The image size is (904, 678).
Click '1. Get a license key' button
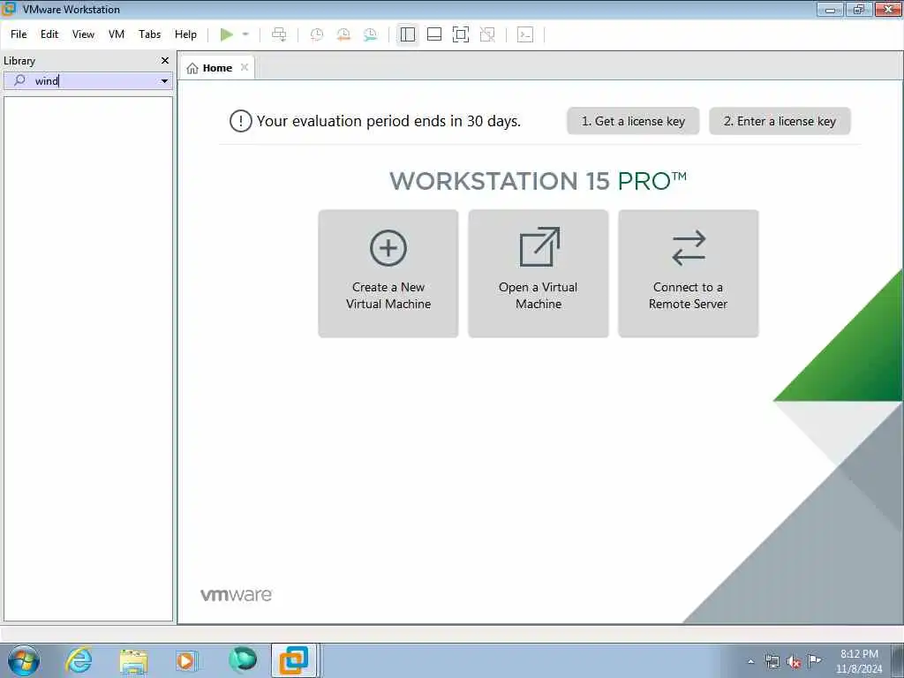click(x=633, y=121)
